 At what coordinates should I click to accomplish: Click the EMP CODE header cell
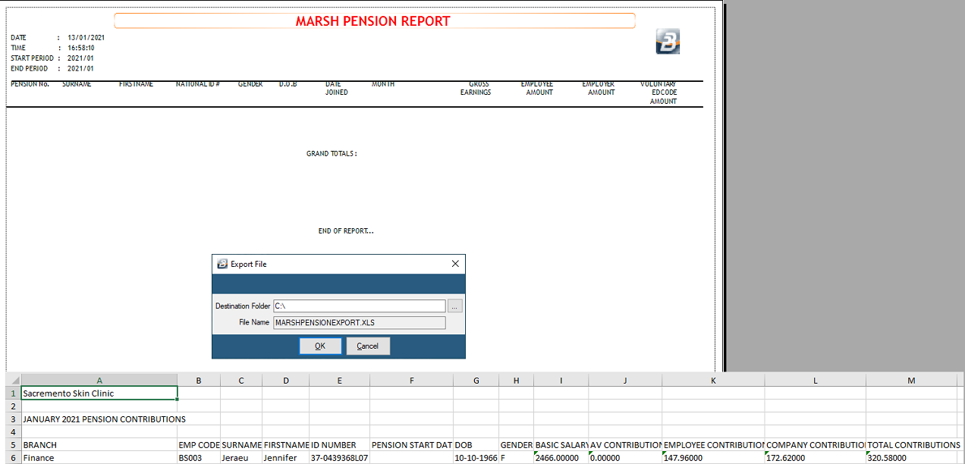point(199,445)
